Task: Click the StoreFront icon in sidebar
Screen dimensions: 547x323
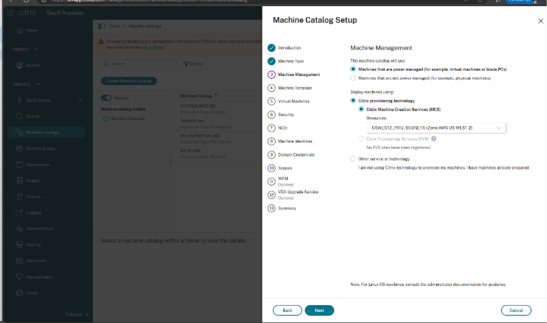Action: coord(19,261)
